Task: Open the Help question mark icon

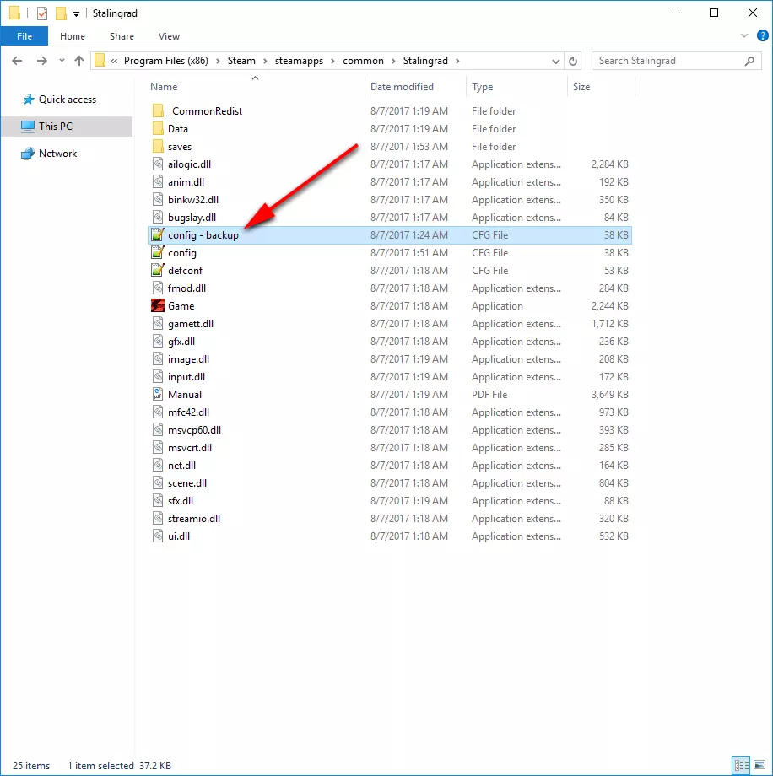Action: point(763,35)
